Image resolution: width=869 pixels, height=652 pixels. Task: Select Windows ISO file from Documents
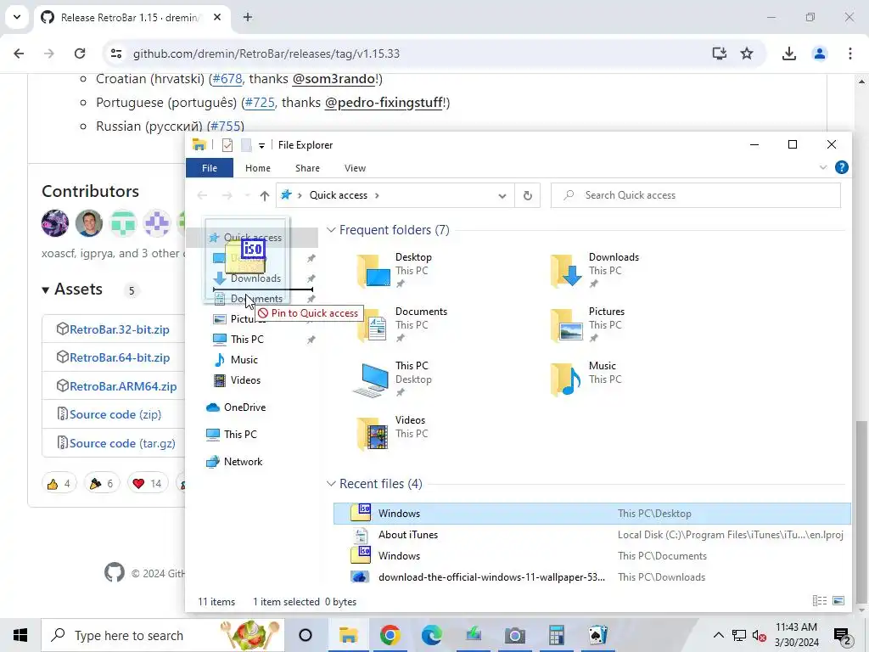pyautogui.click(x=591, y=555)
